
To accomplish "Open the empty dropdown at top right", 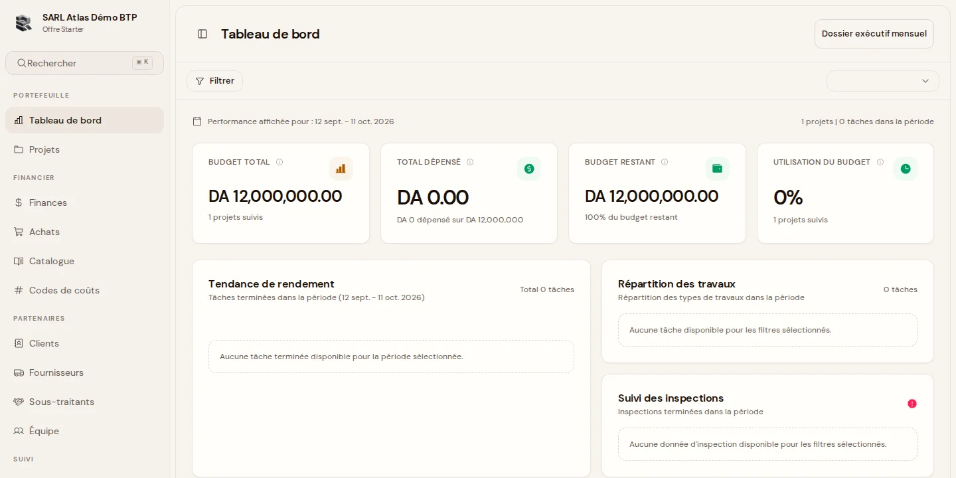I will tap(883, 81).
